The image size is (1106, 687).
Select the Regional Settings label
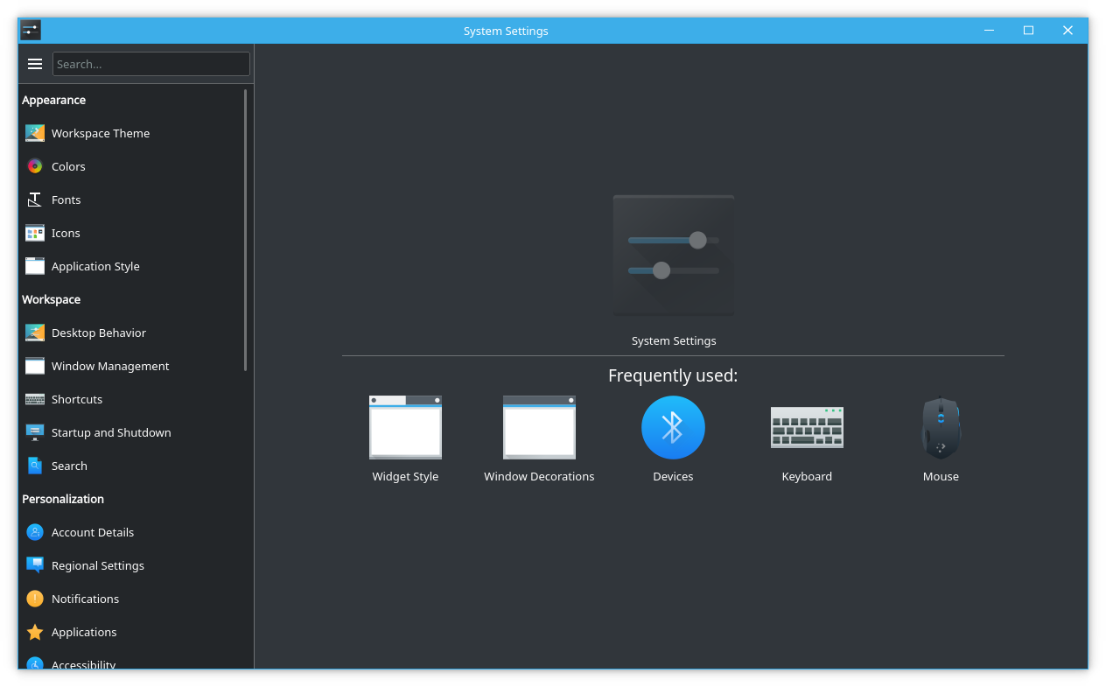click(98, 565)
